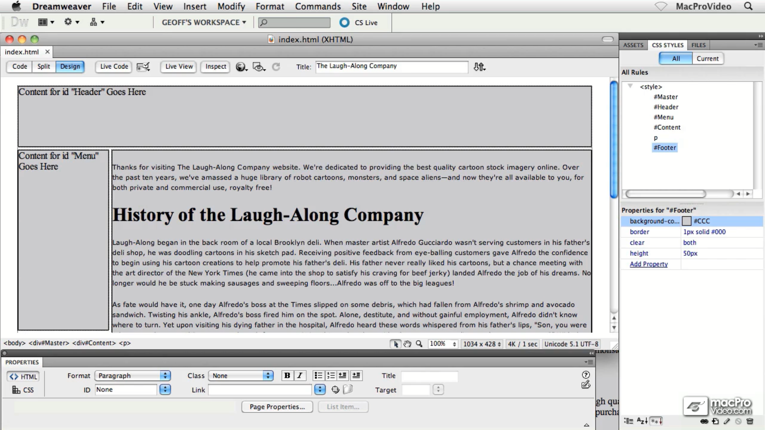
Task: Click the #CCC background color swatch
Action: click(x=686, y=221)
